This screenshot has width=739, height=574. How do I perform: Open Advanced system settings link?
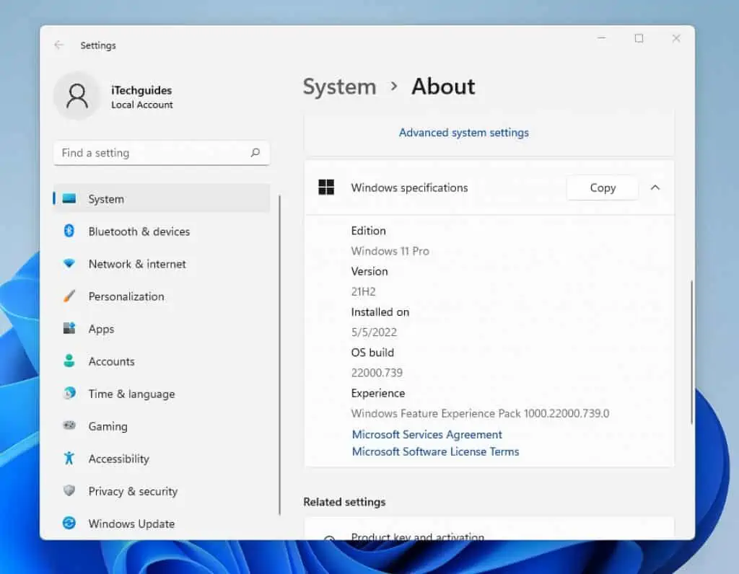point(464,133)
